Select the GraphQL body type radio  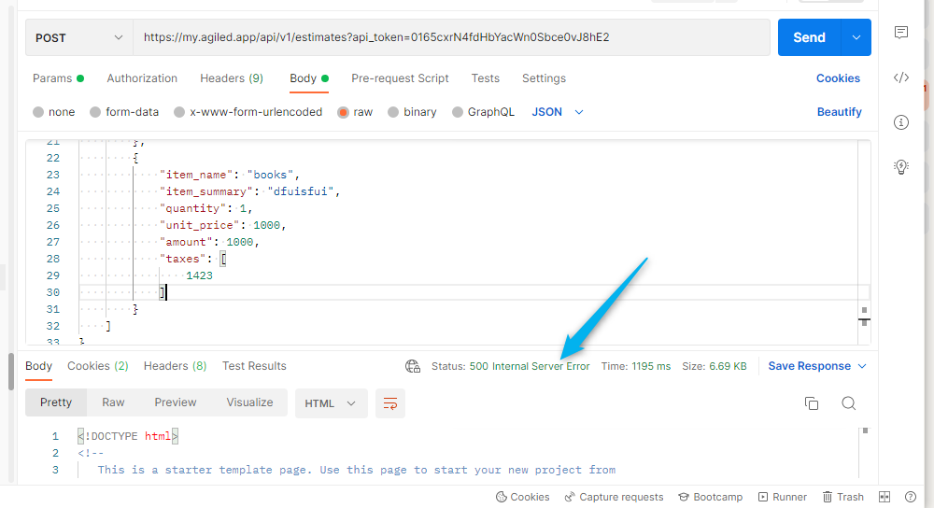pos(458,112)
